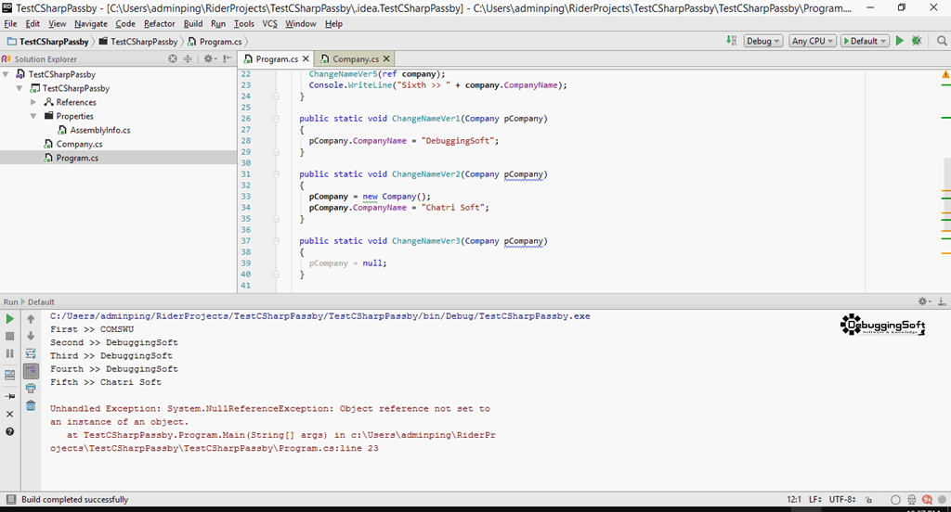The height and width of the screenshot is (512, 951).
Task: Place cursor on line 28 DebuggingSoft string
Action: pos(460,141)
